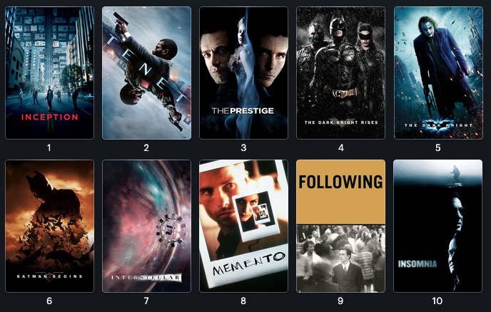
Task: Open the Batman Begins poster
Action: point(49,226)
